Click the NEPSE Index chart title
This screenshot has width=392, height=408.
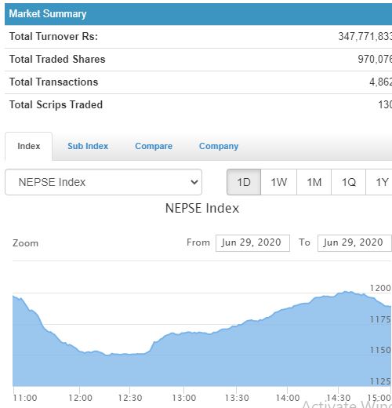[202, 209]
